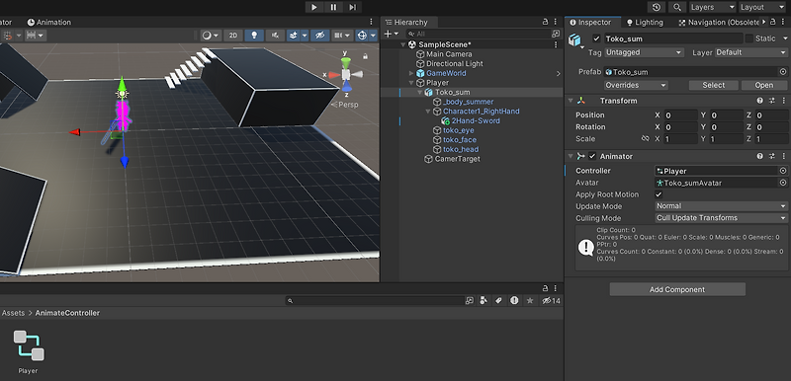Open the undo history icon

(x=657, y=7)
